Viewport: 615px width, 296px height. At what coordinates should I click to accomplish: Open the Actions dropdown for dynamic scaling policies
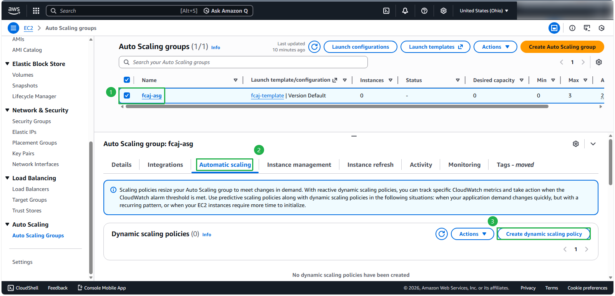click(472, 234)
